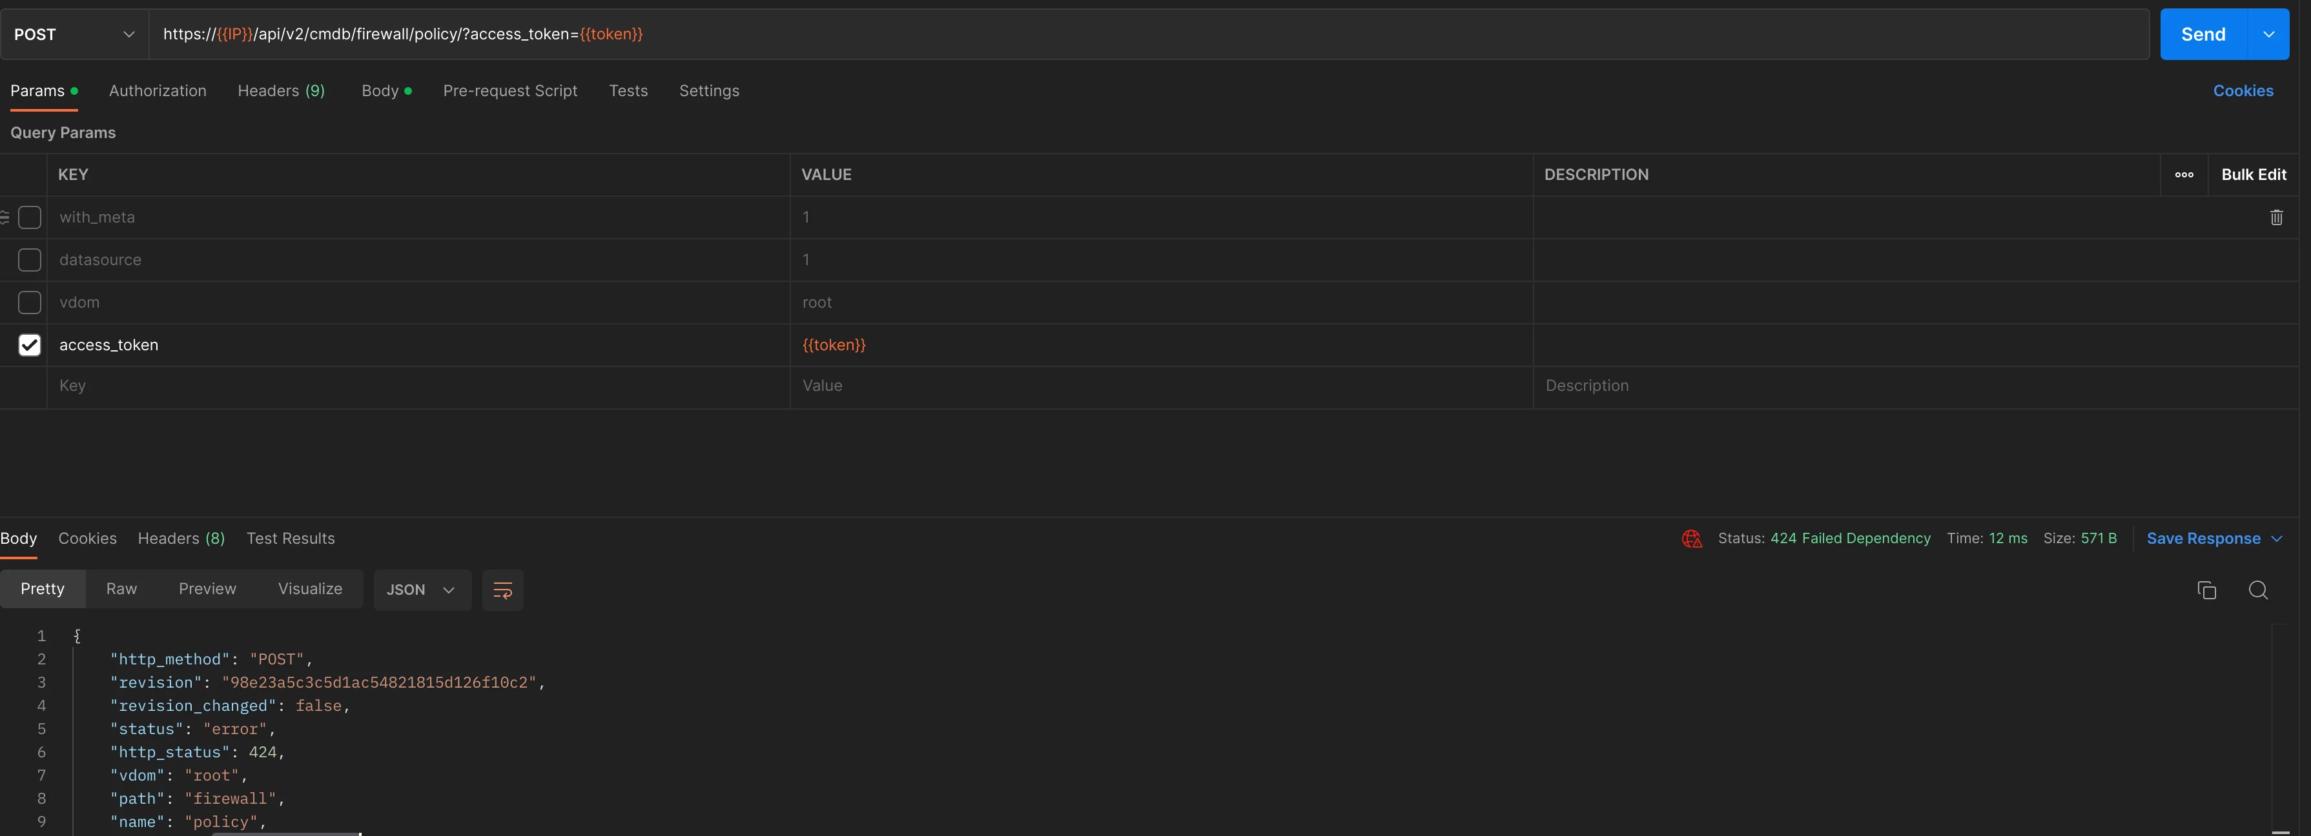Copy the response with the copy icon
Screen dimensions: 2311x836
(x=2206, y=590)
